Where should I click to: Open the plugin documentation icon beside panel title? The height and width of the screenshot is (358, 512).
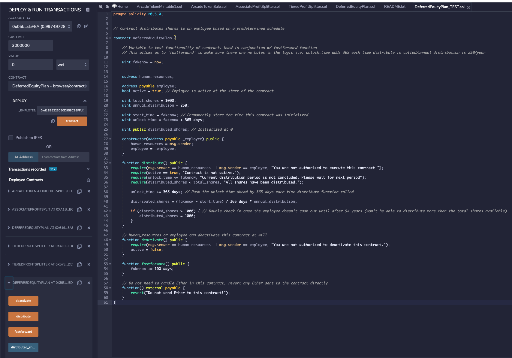click(88, 10)
